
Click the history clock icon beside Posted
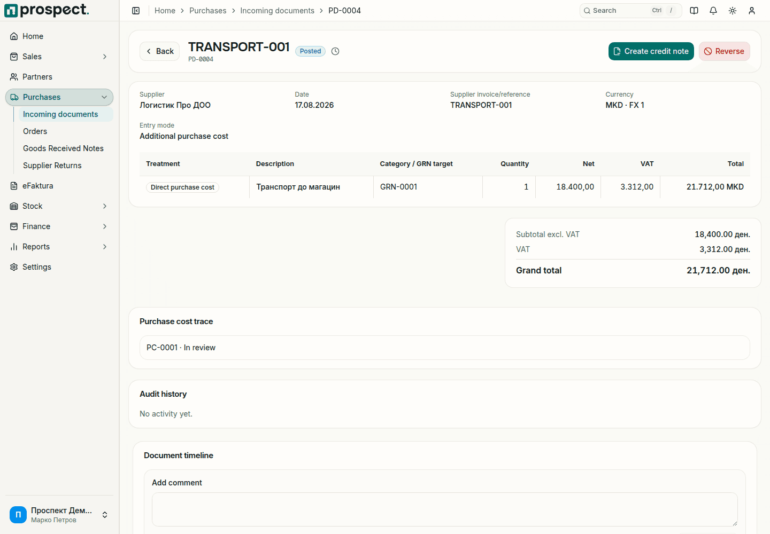click(x=335, y=51)
